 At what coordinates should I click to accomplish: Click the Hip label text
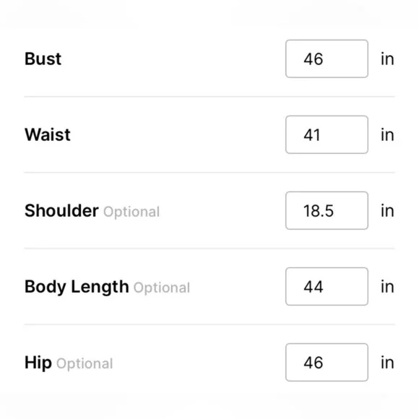click(x=38, y=363)
